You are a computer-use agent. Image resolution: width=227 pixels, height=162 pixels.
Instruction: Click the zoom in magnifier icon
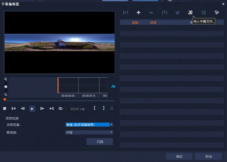pyautogui.click(x=6, y=79)
